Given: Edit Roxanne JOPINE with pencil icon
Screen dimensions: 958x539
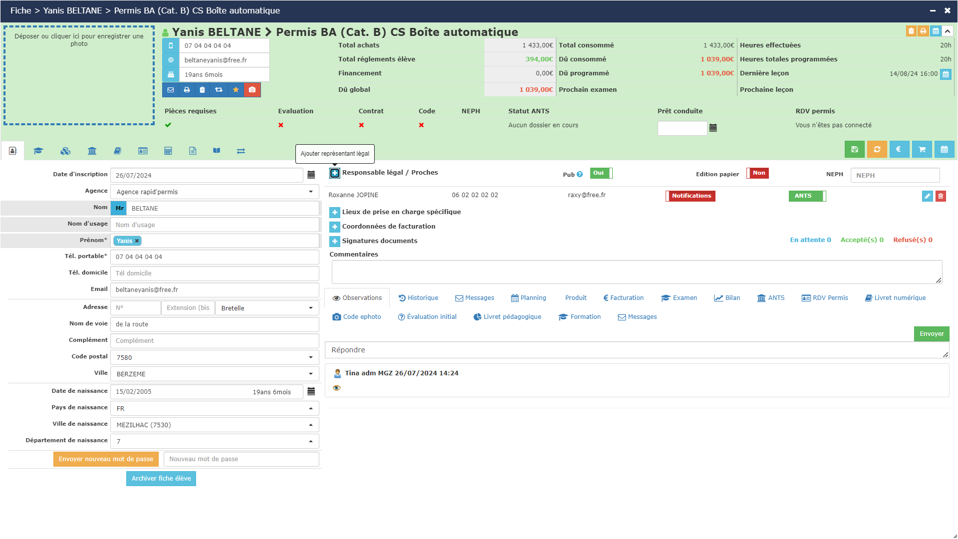Looking at the screenshot, I should pyautogui.click(x=927, y=196).
